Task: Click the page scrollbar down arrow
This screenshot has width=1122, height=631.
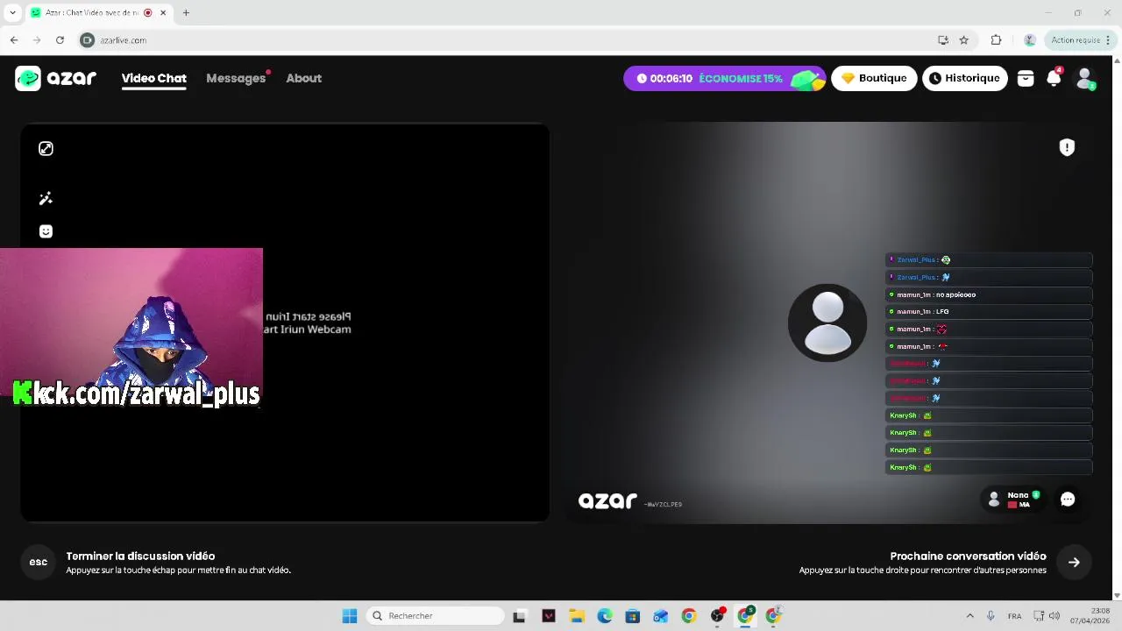Action: 1117,596
